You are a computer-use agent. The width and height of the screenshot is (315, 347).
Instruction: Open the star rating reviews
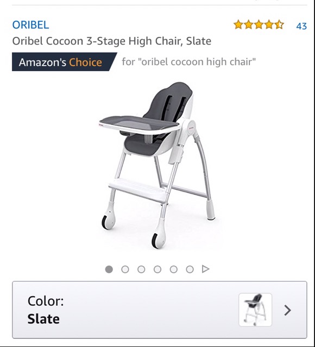[259, 24]
